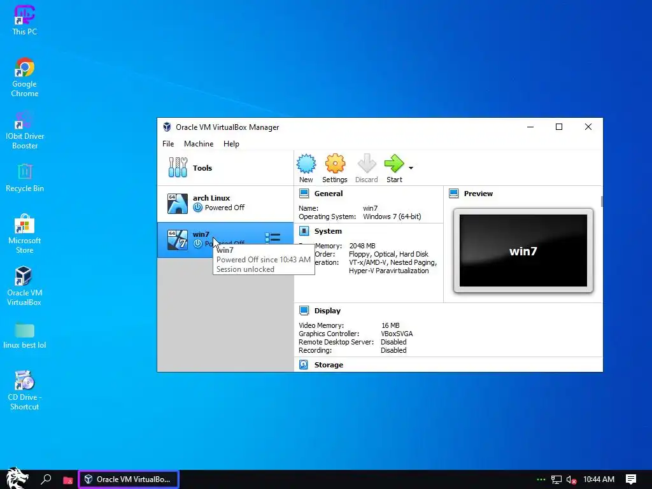Expand the Start button dropdown arrow
Image resolution: width=652 pixels, height=489 pixels.
point(411,168)
